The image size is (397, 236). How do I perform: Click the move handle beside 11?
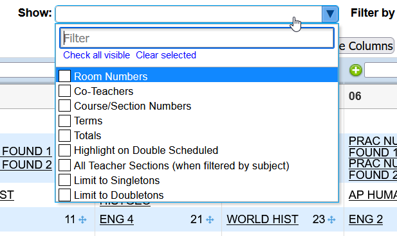(x=82, y=219)
